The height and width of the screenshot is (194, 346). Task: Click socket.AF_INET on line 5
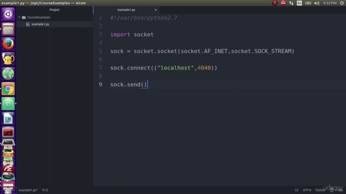click(x=204, y=51)
